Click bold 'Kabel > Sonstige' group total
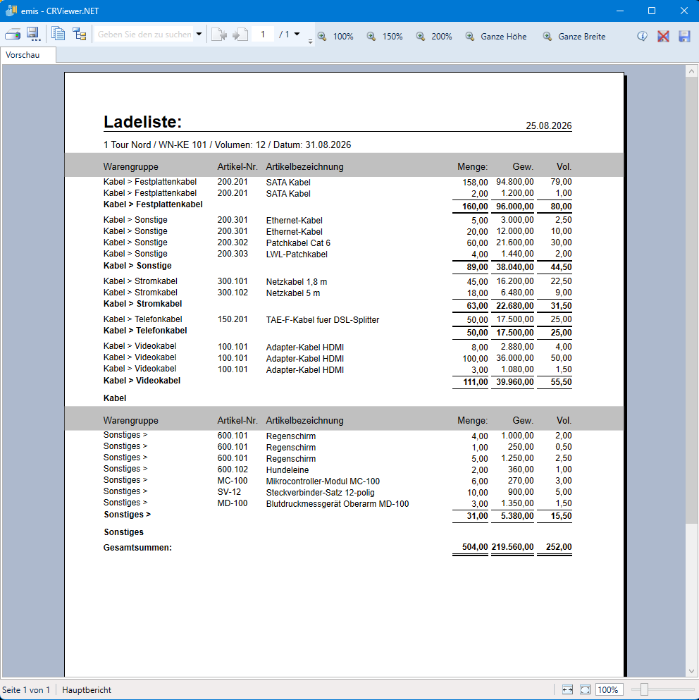 [137, 265]
